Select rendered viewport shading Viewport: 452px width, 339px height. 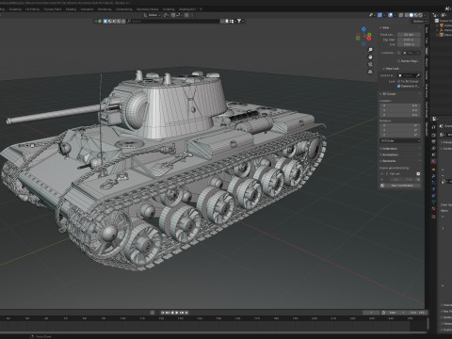(x=421, y=15)
